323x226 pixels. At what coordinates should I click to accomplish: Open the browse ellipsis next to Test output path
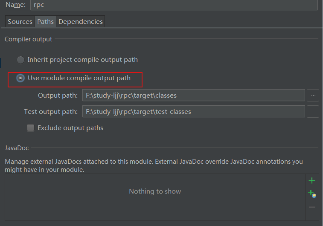click(313, 112)
